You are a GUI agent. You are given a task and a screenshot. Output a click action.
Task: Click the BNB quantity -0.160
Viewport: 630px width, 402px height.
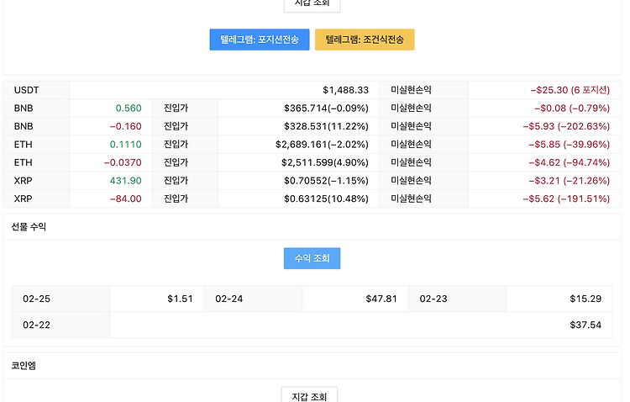[125, 126]
